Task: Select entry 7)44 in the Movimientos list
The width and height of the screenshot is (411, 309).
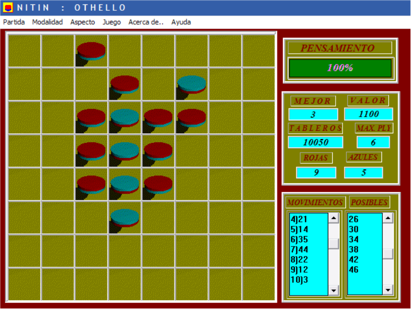Action: 300,249
